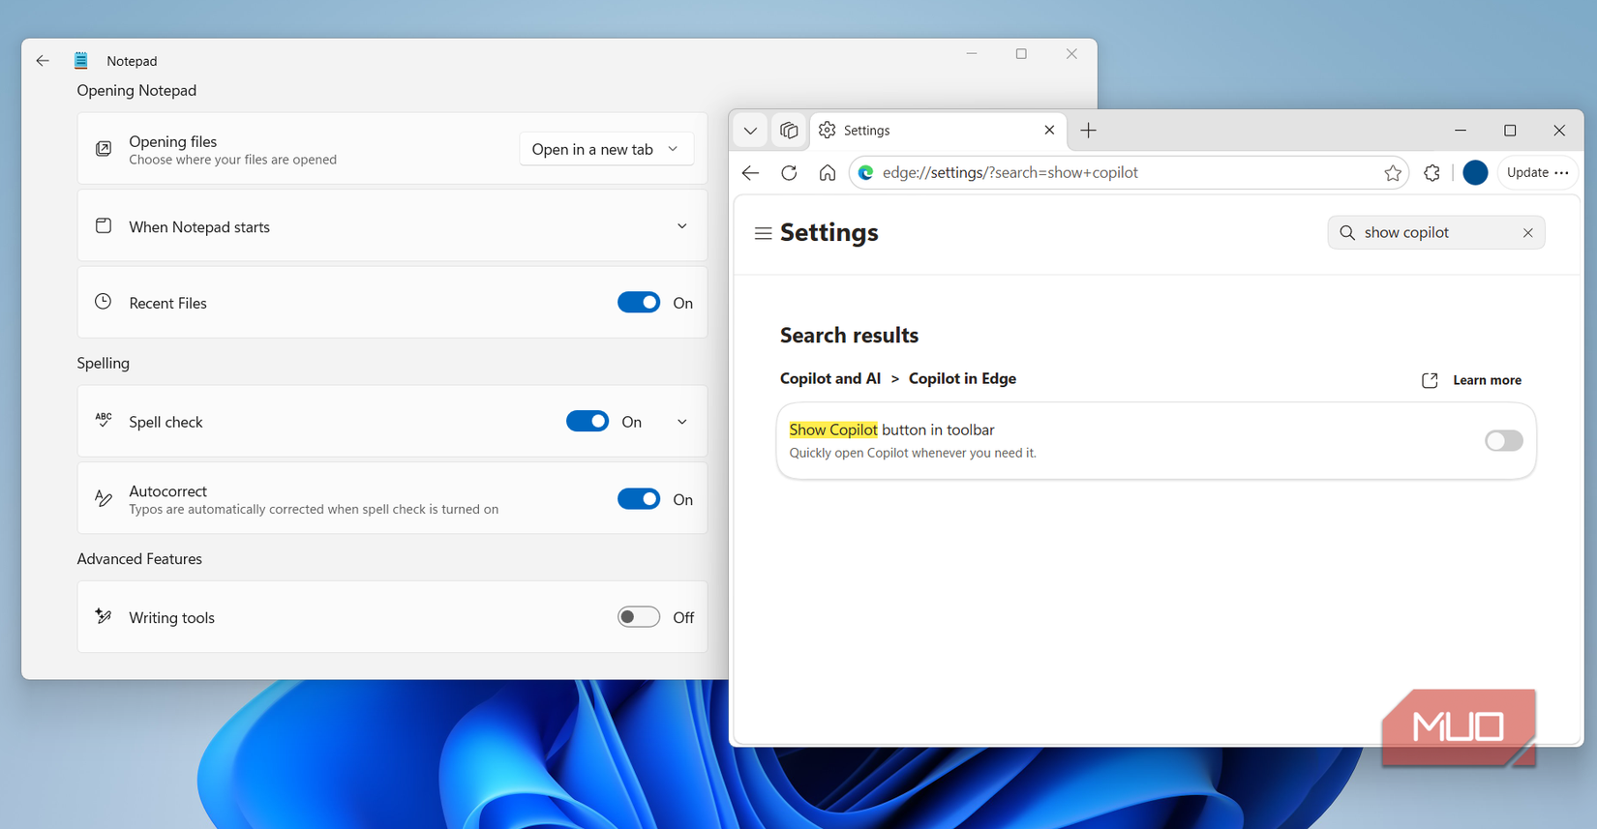
Task: Expand Spell check options chevron
Action: click(681, 422)
